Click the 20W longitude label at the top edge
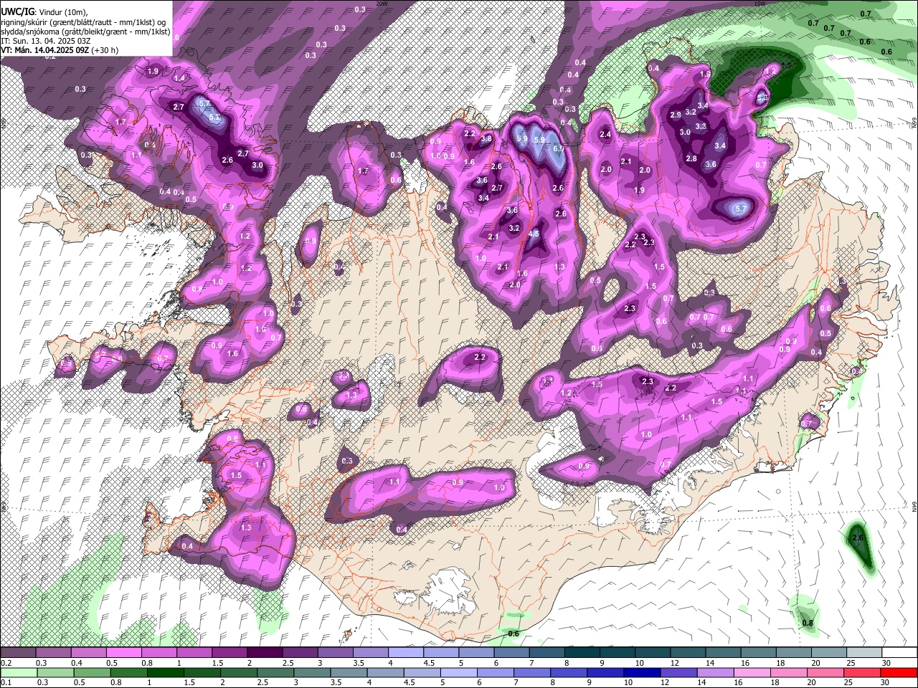 382,4
